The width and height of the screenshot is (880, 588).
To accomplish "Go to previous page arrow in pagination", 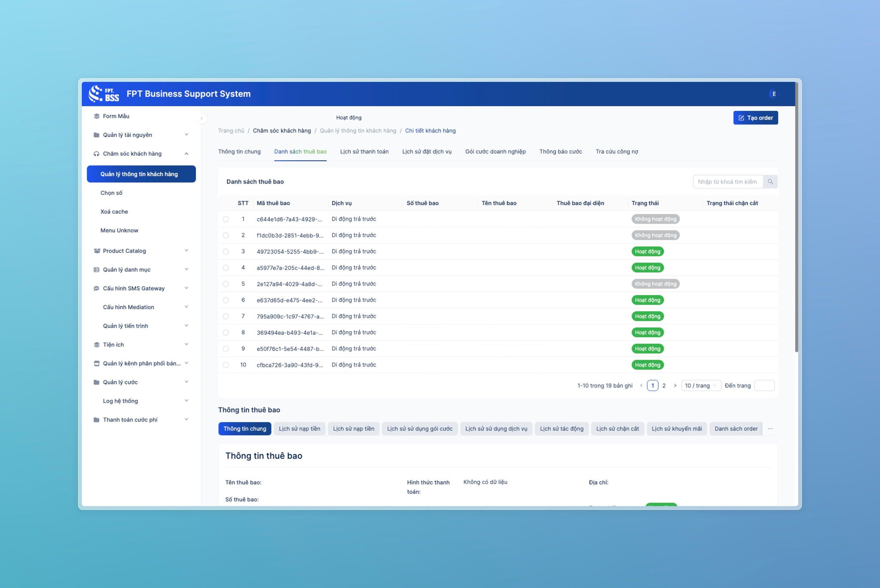I will pyautogui.click(x=641, y=386).
